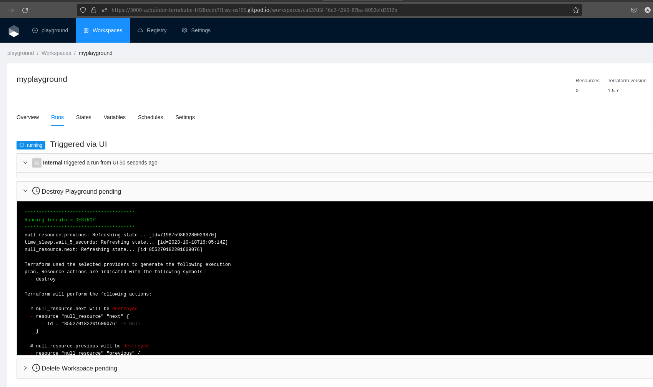The image size is (653, 387).
Task: Open the playground organization menu
Action: point(50,31)
